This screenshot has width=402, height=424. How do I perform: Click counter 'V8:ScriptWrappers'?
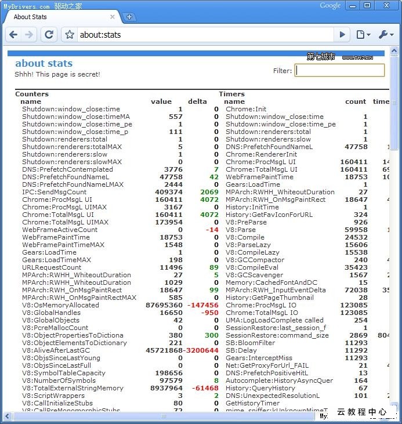pos(53,396)
